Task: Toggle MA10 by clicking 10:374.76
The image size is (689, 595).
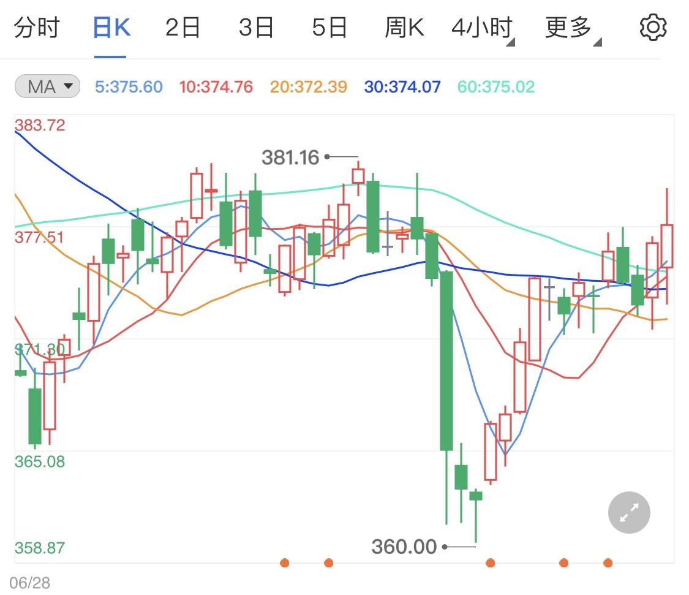Action: click(216, 86)
